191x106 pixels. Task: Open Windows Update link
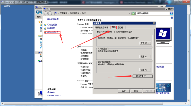pos(54,95)
